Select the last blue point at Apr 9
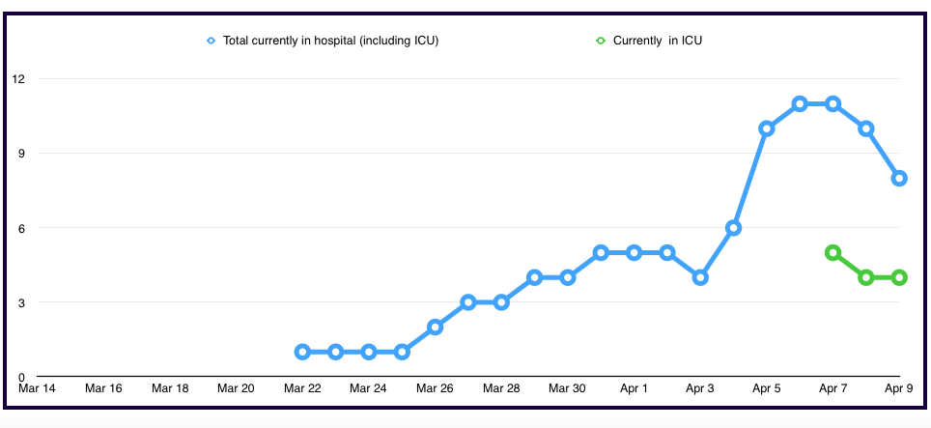 click(x=899, y=178)
